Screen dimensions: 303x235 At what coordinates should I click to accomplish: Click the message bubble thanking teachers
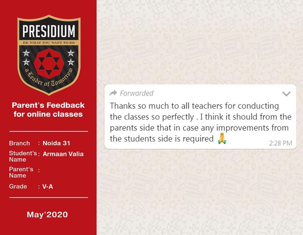tap(200, 117)
